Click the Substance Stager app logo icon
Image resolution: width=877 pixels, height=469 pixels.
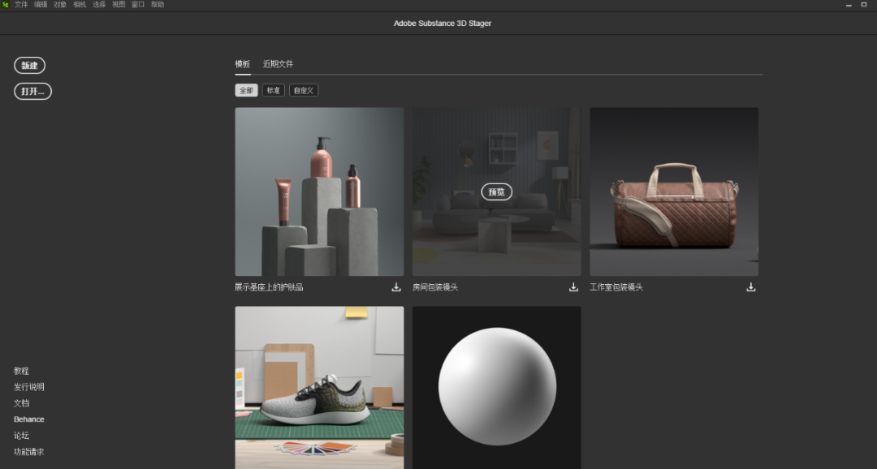coord(6,5)
